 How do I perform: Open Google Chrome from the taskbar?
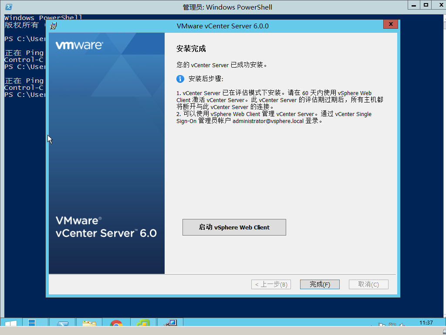pyautogui.click(x=116, y=323)
